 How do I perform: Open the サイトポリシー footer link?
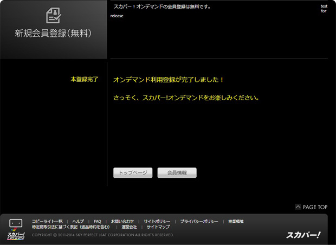tap(157, 222)
